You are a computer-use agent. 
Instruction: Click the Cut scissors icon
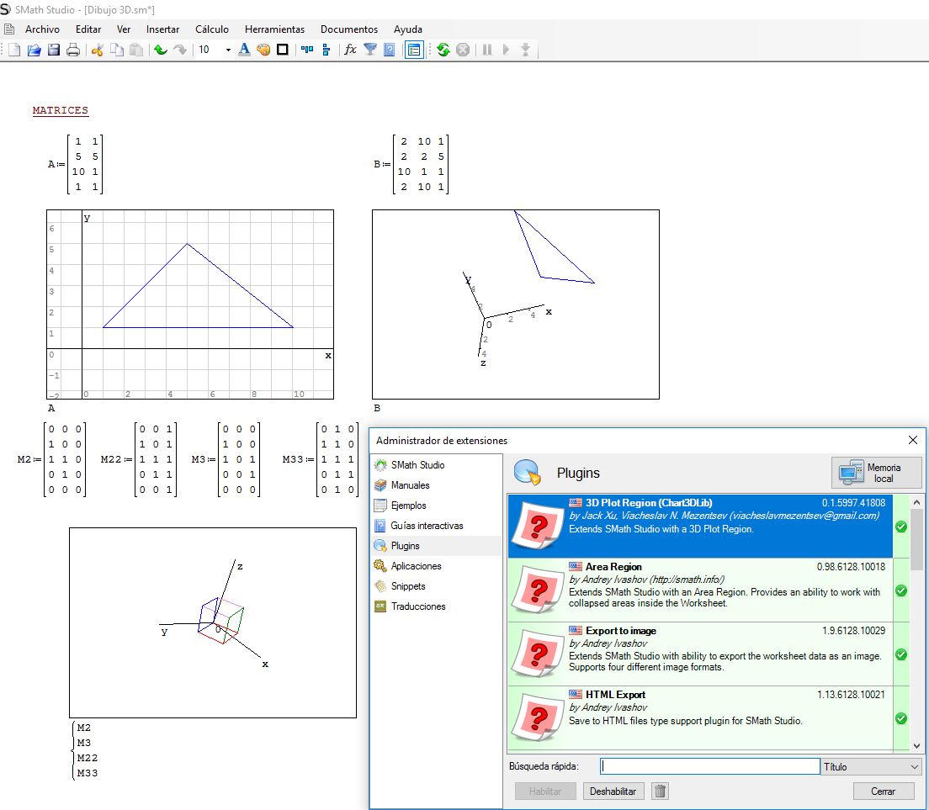(97, 50)
